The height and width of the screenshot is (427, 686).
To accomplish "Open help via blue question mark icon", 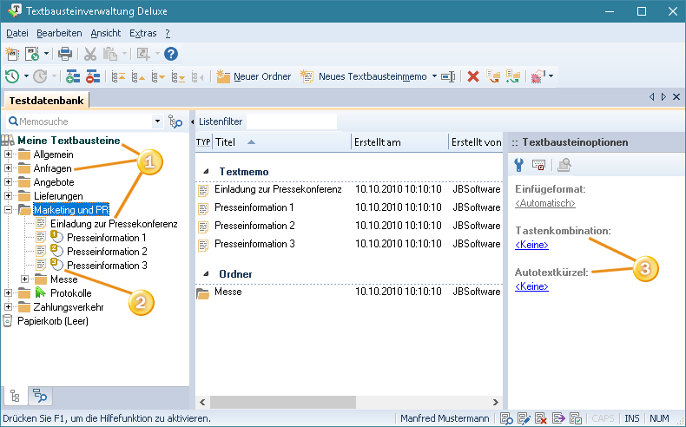I will coord(171,54).
